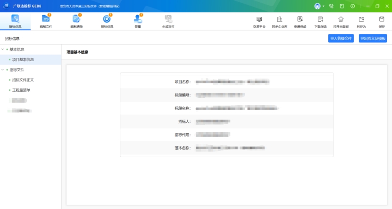Open the main panel via 打开主面板
Viewport: 392px width, 209px height.
[x=341, y=22]
